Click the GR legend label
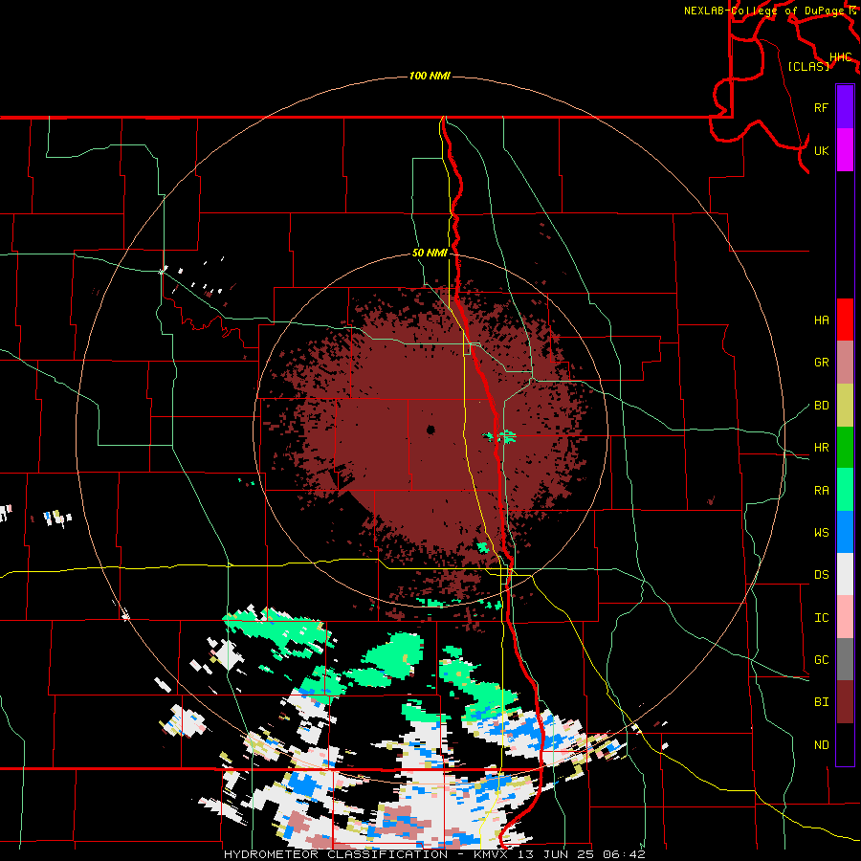The image size is (861, 861). pos(822,363)
